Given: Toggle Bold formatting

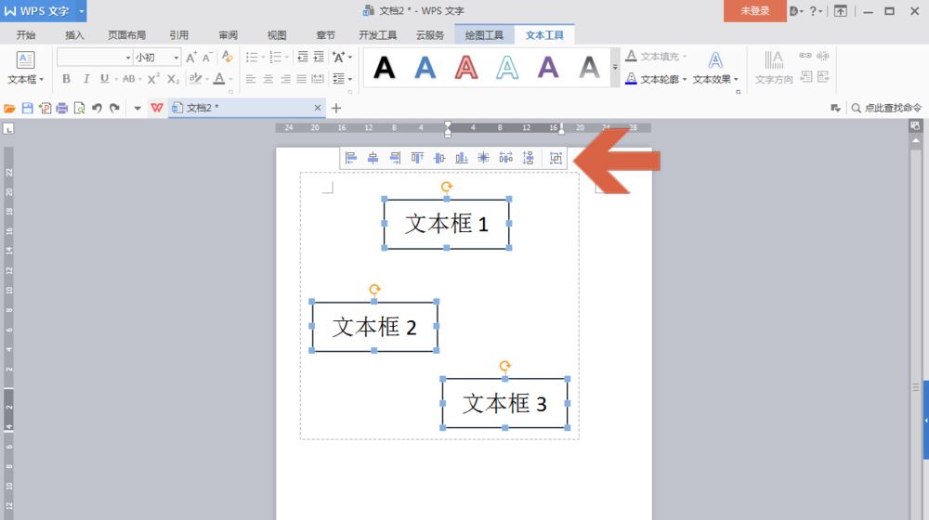Looking at the screenshot, I should (x=66, y=78).
